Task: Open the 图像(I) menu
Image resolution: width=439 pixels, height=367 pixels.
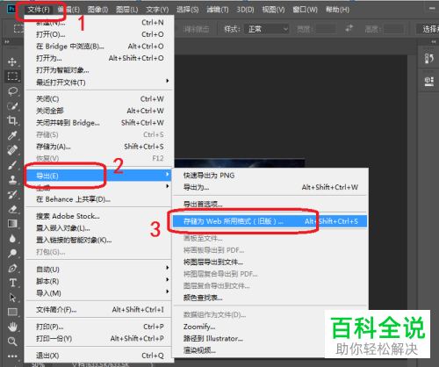Action: 97,10
